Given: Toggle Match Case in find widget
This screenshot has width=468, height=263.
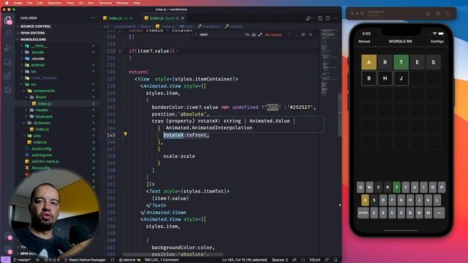Looking at the screenshot, I should [x=247, y=34].
